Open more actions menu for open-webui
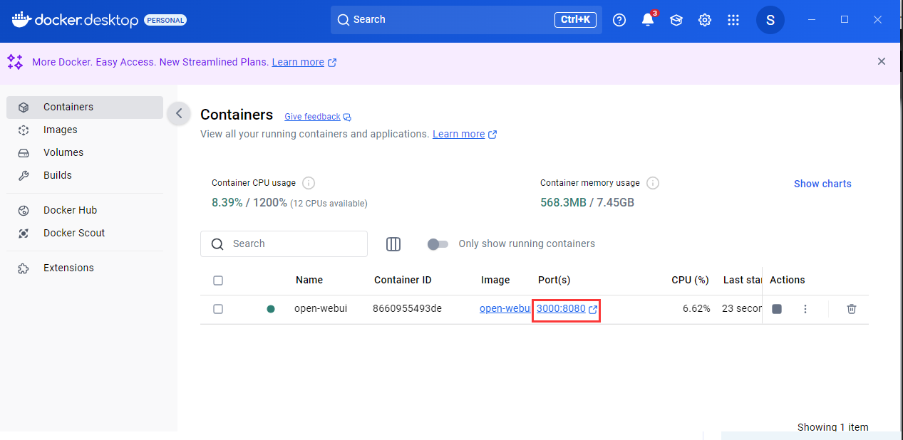The image size is (903, 440). click(805, 309)
